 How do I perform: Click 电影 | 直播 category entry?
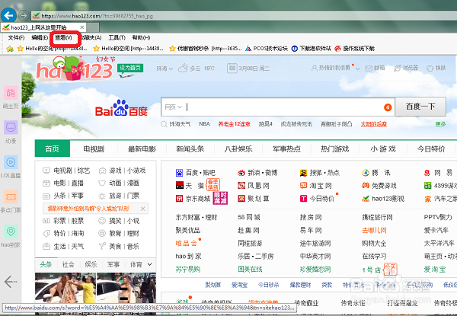[63, 183]
